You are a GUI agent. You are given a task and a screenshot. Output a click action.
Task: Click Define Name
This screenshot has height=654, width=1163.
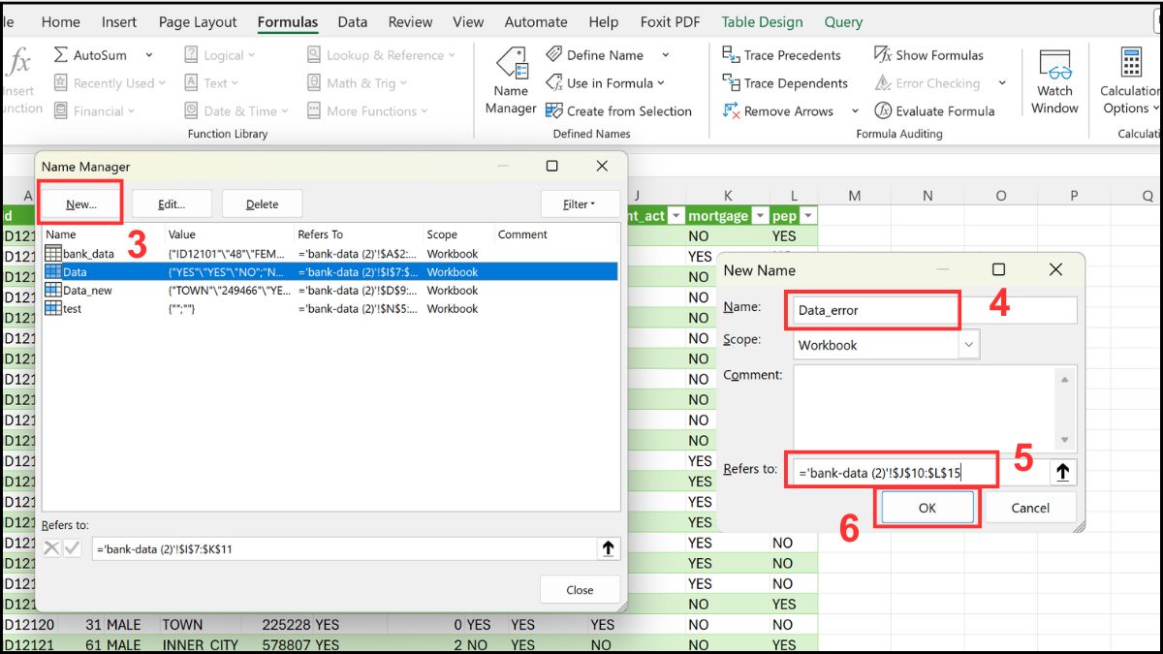pos(606,54)
